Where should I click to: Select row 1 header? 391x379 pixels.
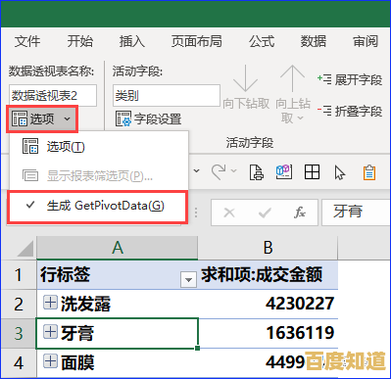click(x=19, y=275)
